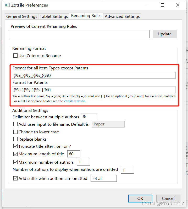Screen dimensions: 188x209
Task: Click the disabled Paper default field
Action: point(108,124)
